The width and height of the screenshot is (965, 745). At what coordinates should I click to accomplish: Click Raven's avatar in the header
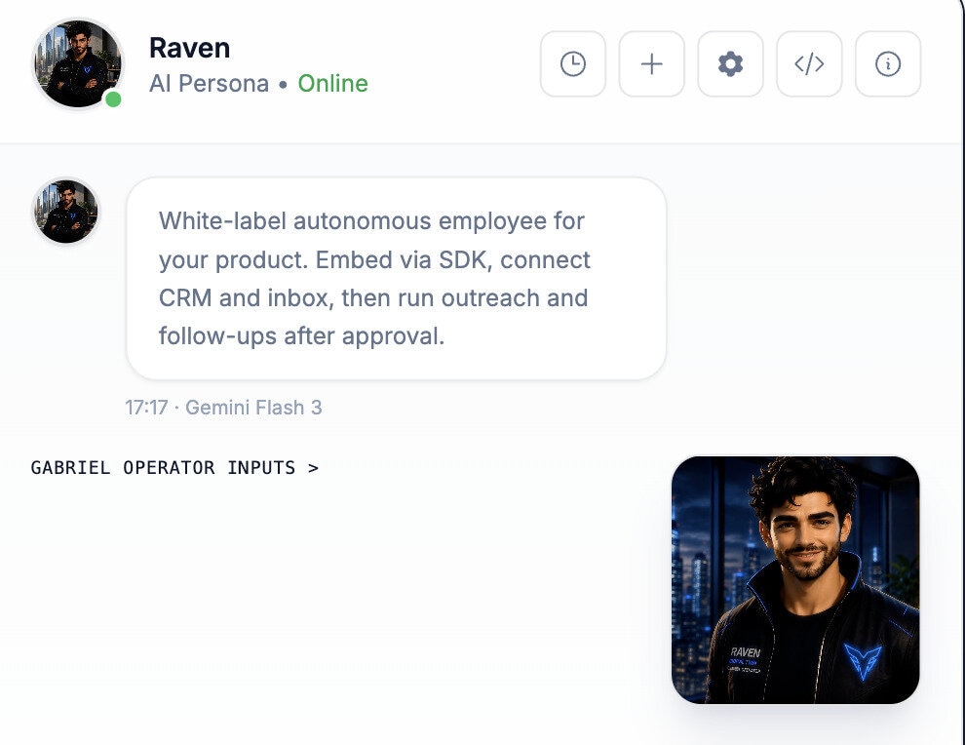tap(78, 64)
